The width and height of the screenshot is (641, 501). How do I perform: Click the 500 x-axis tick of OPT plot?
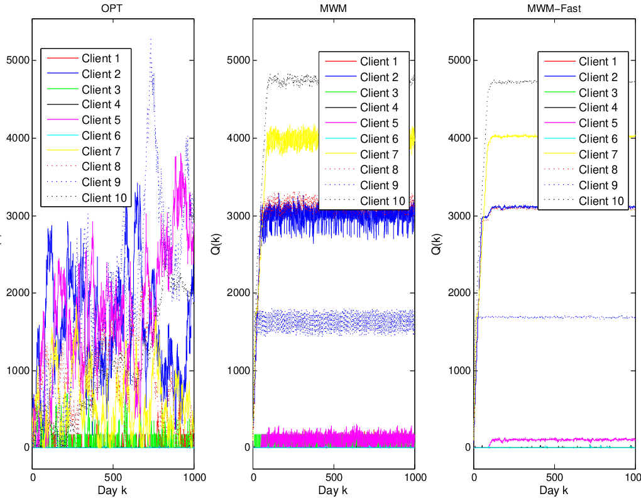point(113,477)
